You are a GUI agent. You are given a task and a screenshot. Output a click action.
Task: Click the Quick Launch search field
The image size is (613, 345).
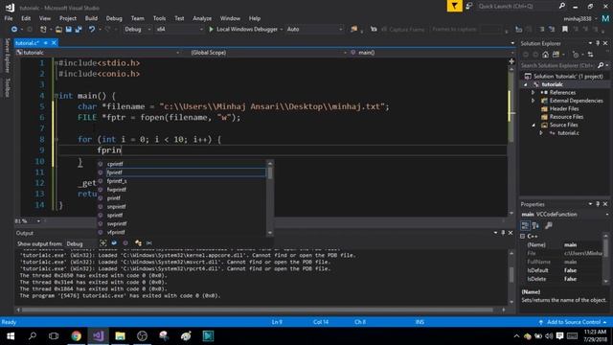(x=517, y=6)
